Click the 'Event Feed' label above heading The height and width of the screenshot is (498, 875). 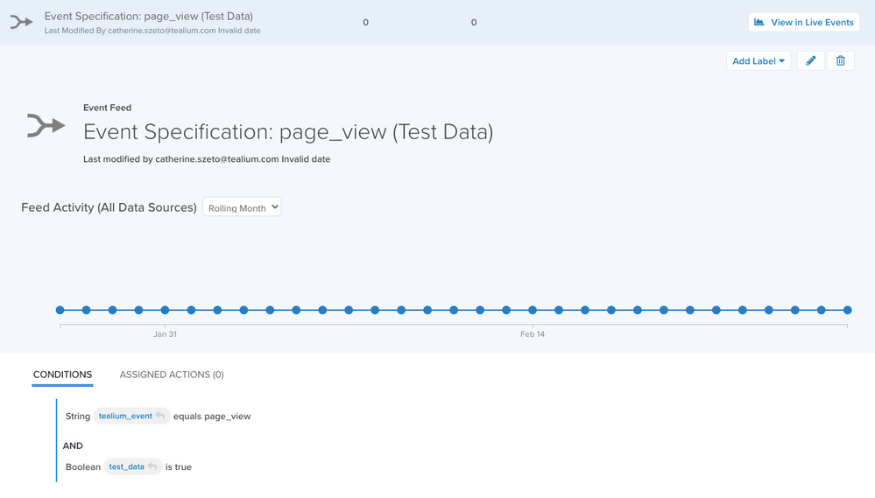click(x=107, y=108)
